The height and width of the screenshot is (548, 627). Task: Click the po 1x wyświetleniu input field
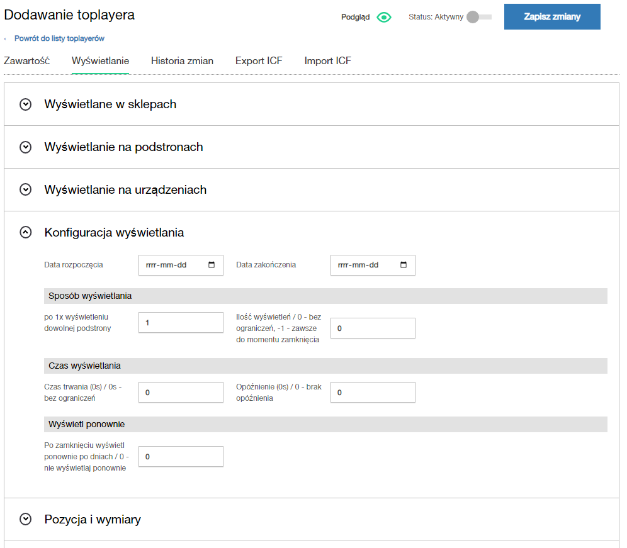(x=181, y=323)
